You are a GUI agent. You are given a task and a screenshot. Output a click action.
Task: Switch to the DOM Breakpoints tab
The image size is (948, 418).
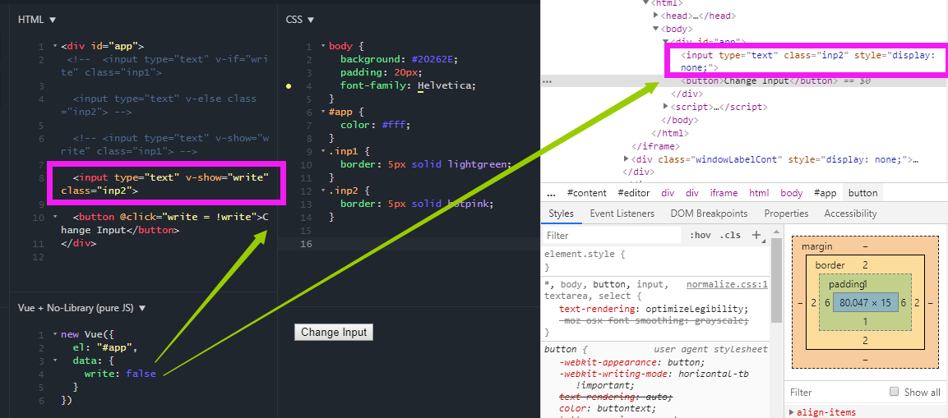(x=709, y=214)
